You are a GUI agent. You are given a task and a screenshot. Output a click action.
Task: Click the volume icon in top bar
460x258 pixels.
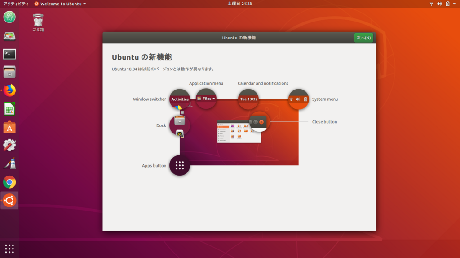[439, 4]
